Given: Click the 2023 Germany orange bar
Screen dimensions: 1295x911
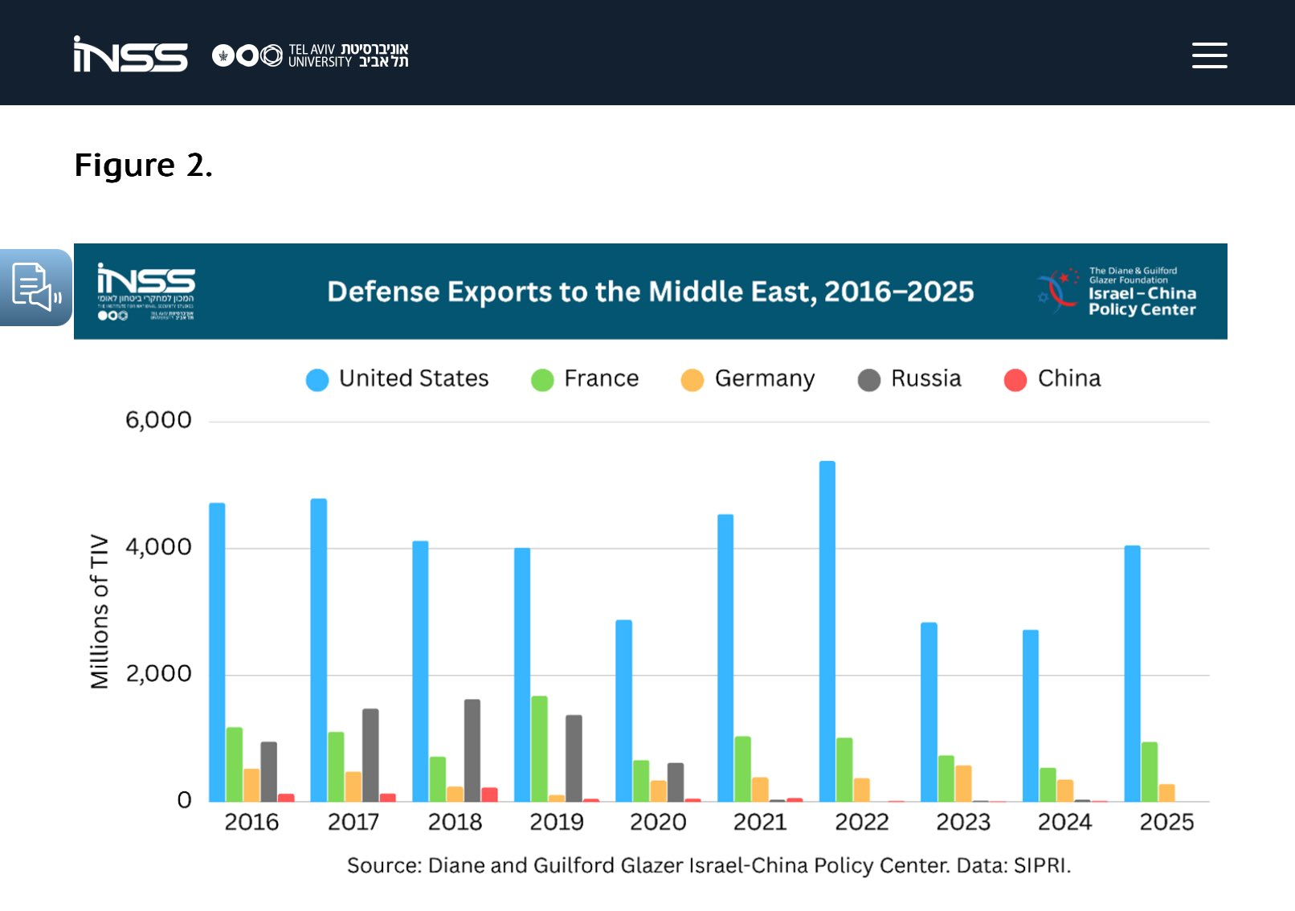Looking at the screenshot, I should click(963, 784).
